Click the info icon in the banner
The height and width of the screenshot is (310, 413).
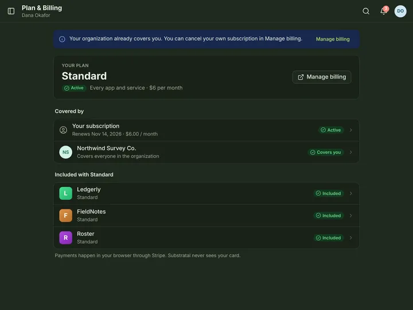[62, 39]
